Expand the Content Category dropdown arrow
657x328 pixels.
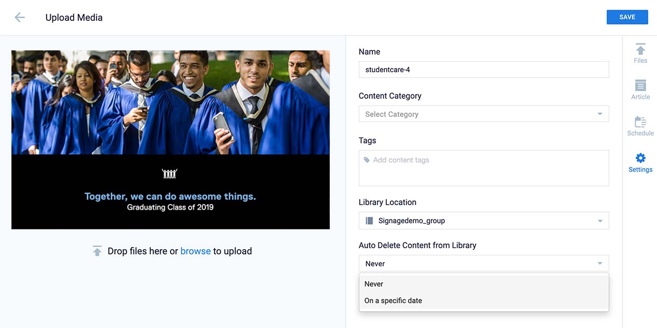[x=600, y=114]
